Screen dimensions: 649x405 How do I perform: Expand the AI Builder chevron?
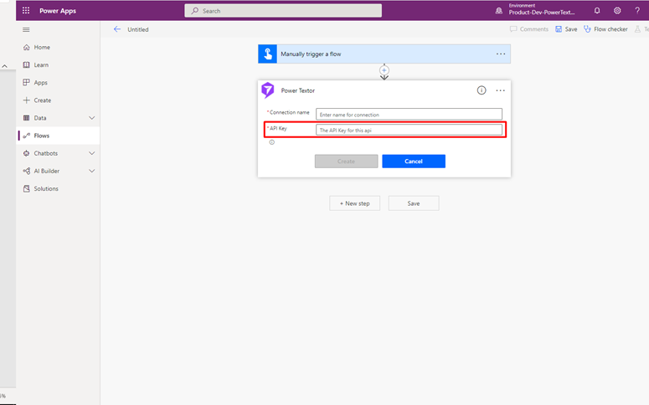coord(92,171)
